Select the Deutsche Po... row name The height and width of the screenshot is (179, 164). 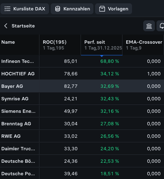[x=18, y=174]
